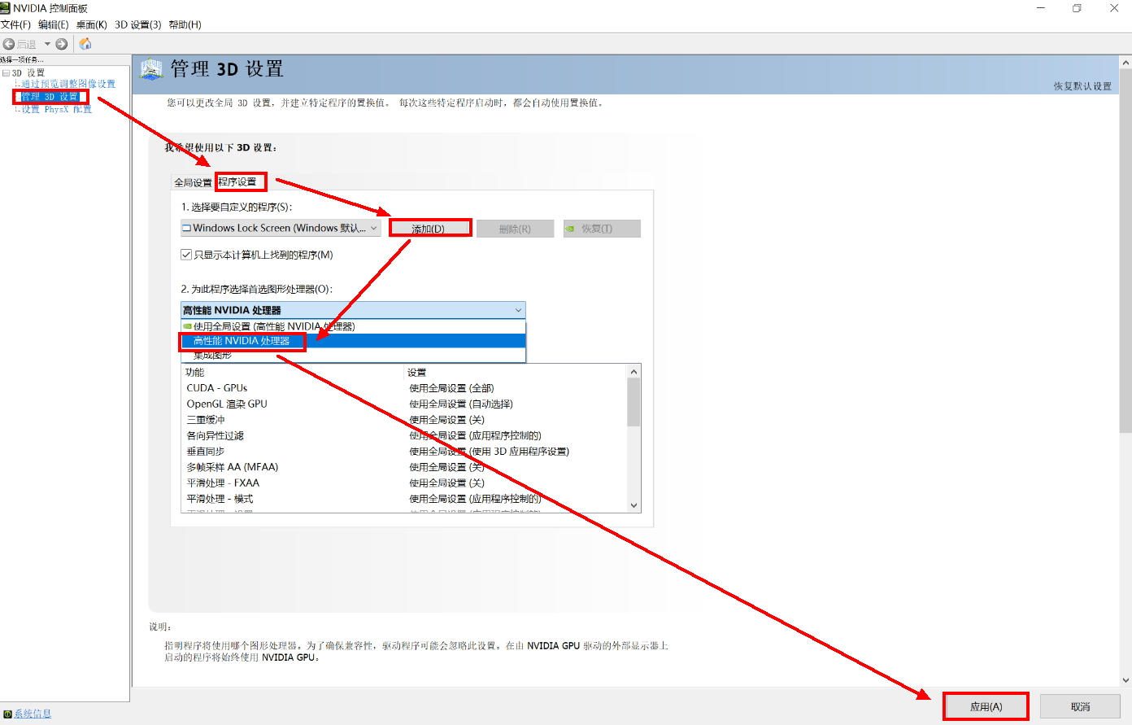Toggle 只显示本计算机上找到的程序 checkbox

[186, 255]
